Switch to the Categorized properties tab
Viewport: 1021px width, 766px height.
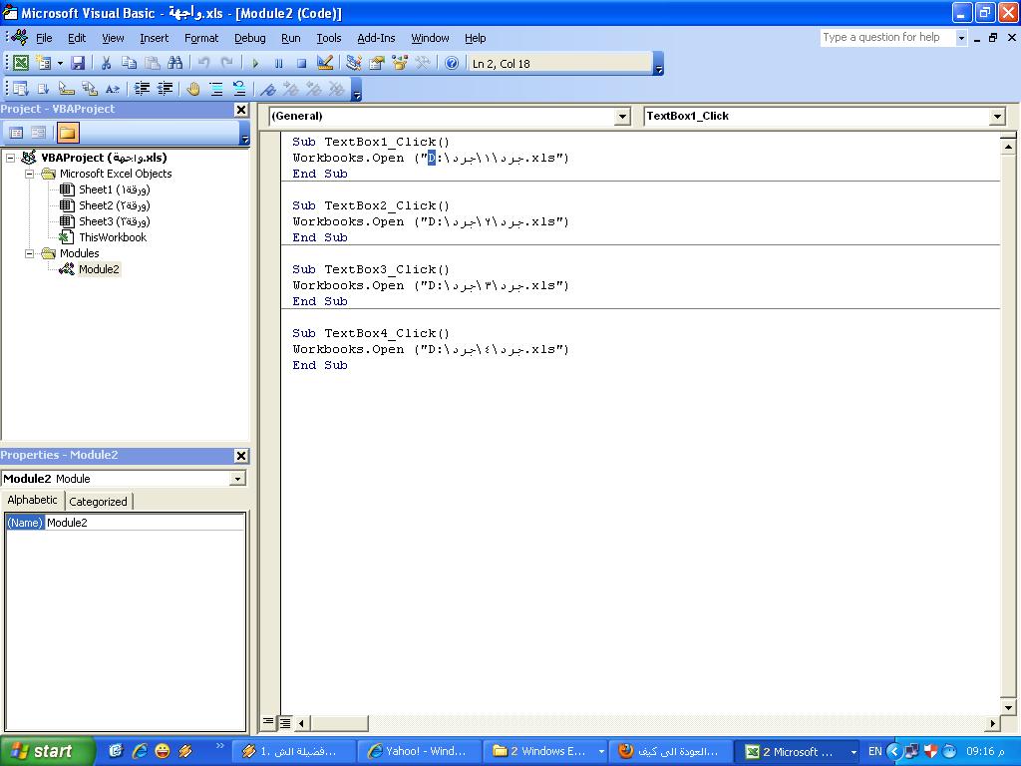(x=98, y=501)
